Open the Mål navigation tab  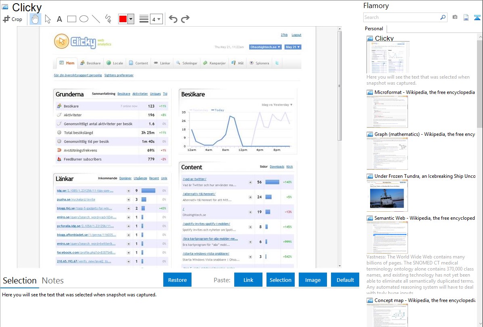point(237,63)
